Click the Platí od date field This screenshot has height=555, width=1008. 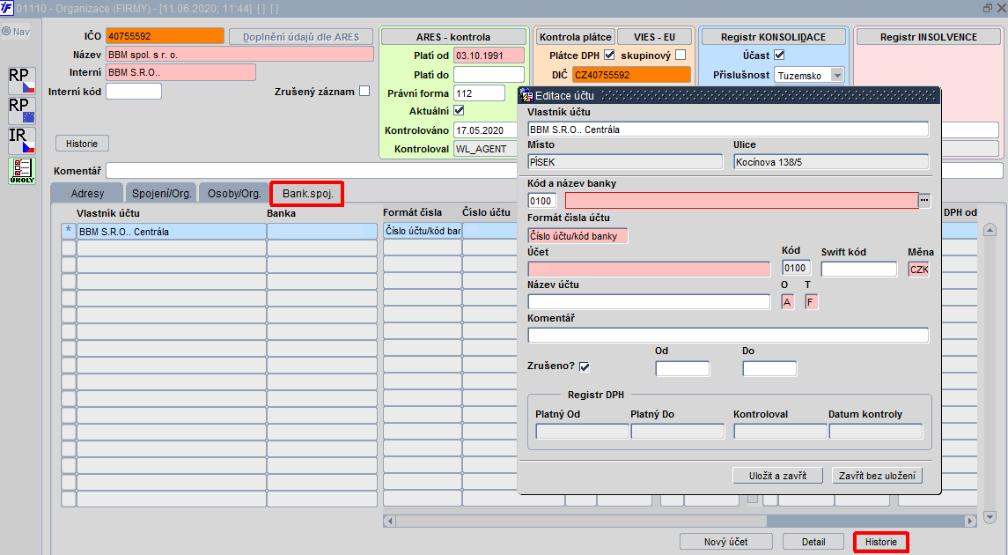(x=489, y=55)
